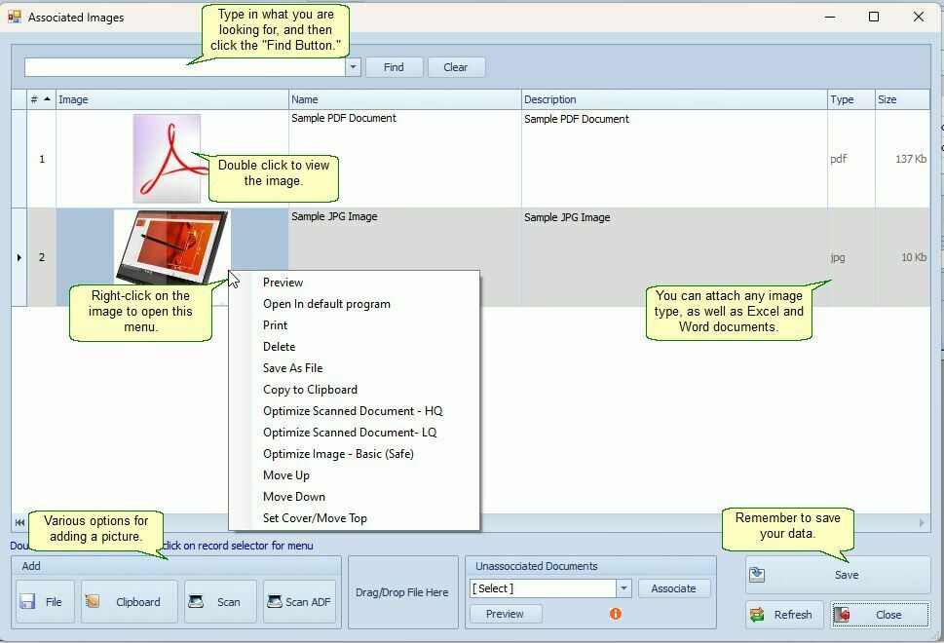Click the red Close door icon
Screen dimensions: 944x643
pyautogui.click(x=842, y=615)
